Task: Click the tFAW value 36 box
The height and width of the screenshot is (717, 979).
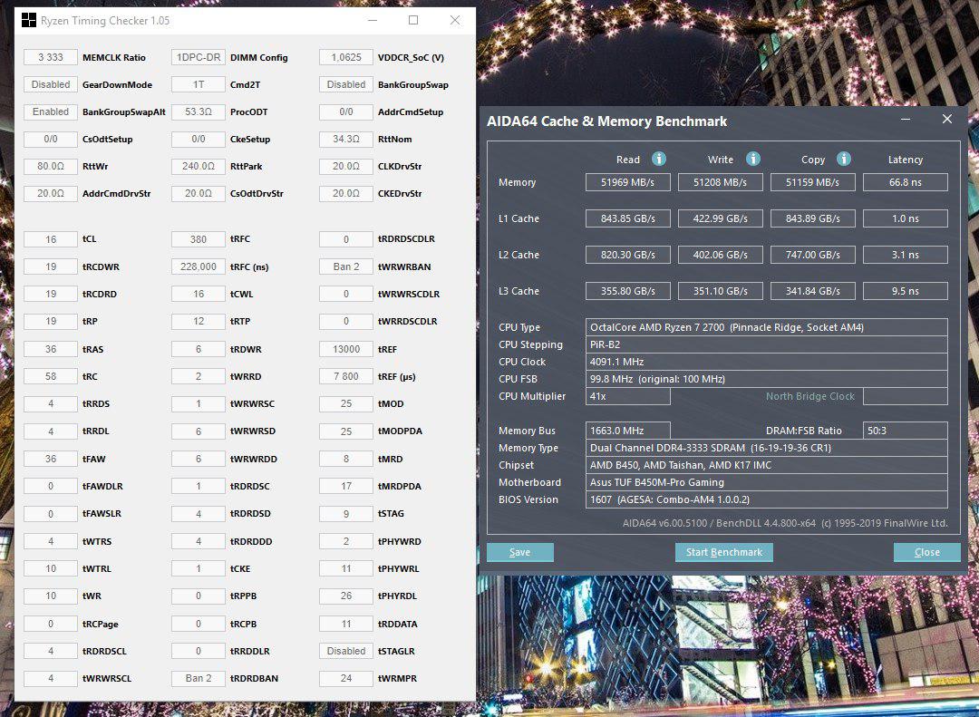Action: click(x=51, y=459)
